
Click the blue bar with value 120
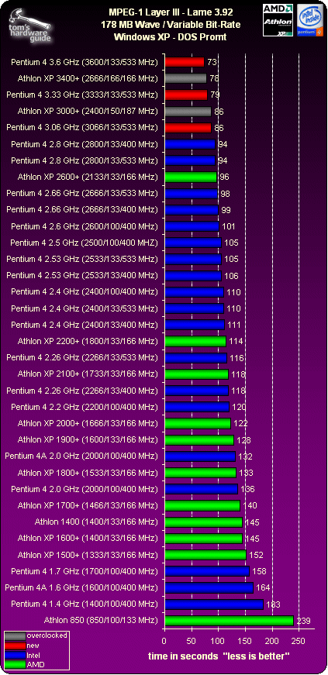pyautogui.click(x=197, y=407)
